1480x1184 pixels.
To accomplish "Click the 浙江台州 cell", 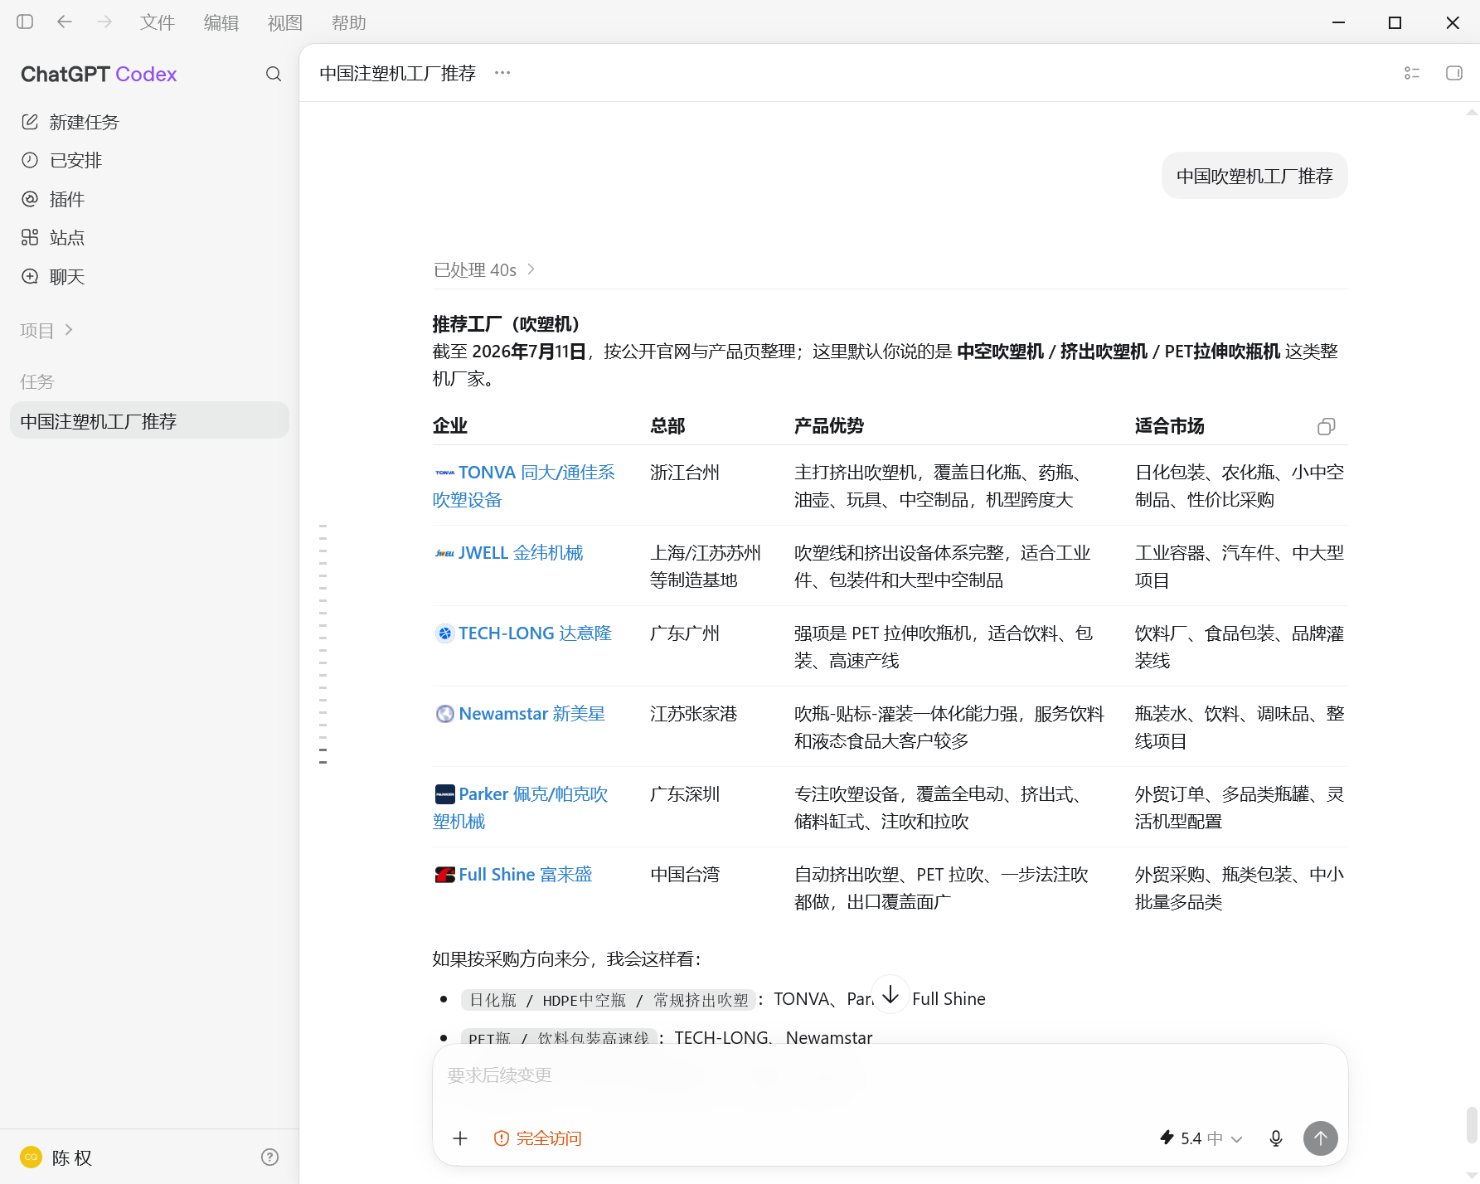I will tap(685, 473).
